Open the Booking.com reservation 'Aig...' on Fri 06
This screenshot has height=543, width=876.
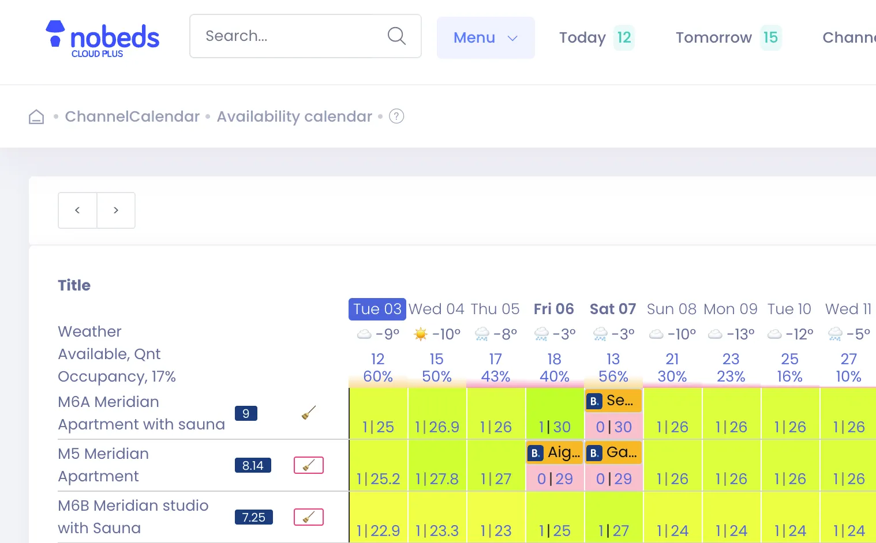pyautogui.click(x=555, y=452)
